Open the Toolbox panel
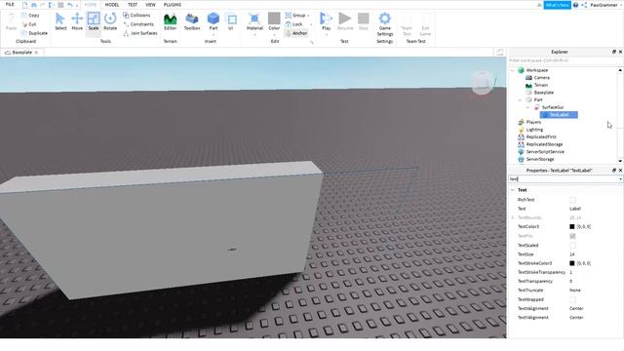 coord(192,21)
